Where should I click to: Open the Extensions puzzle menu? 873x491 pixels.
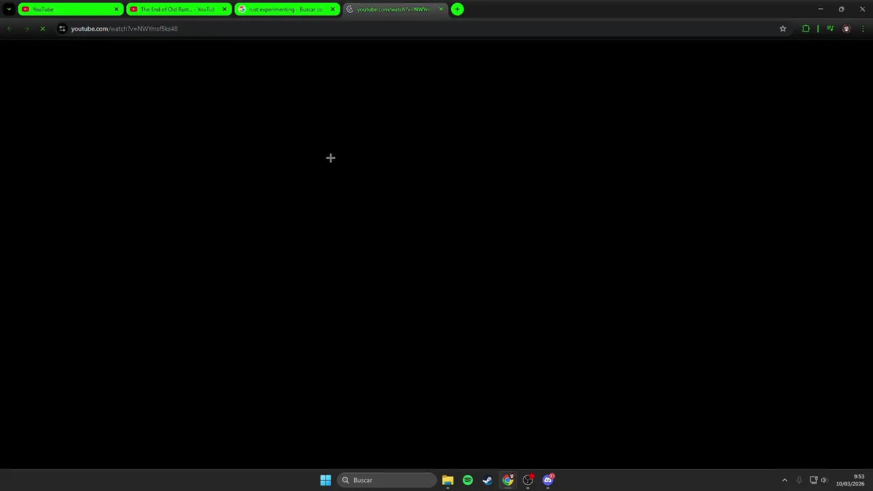pyautogui.click(x=805, y=29)
